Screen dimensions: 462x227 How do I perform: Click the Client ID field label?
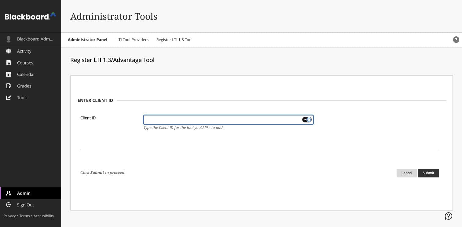click(x=88, y=118)
